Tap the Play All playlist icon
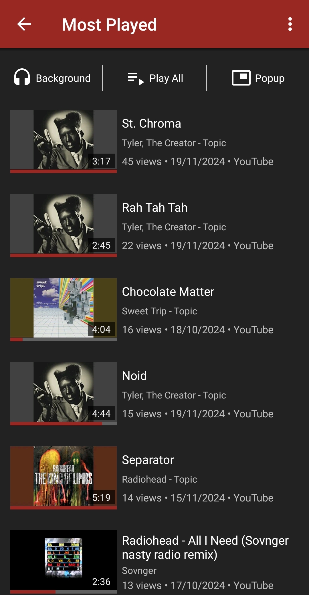Image resolution: width=309 pixels, height=595 pixels. 136,78
